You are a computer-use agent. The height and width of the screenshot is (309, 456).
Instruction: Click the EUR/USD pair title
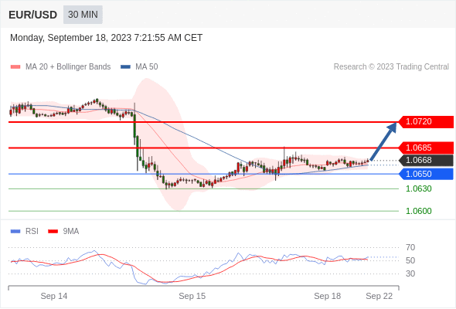(x=33, y=15)
